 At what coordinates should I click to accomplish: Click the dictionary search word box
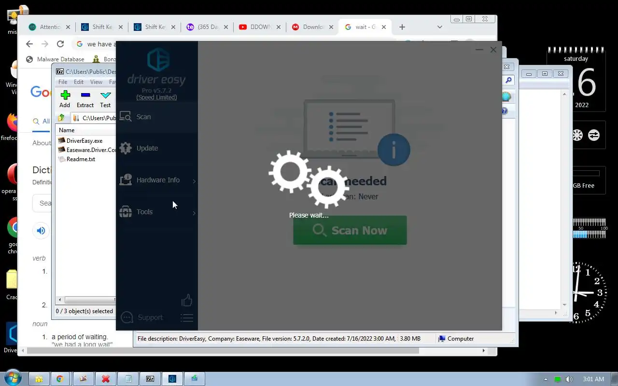point(42,203)
